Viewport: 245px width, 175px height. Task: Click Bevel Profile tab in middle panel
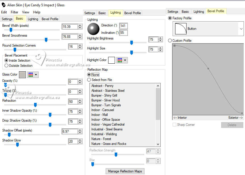click(x=133, y=13)
